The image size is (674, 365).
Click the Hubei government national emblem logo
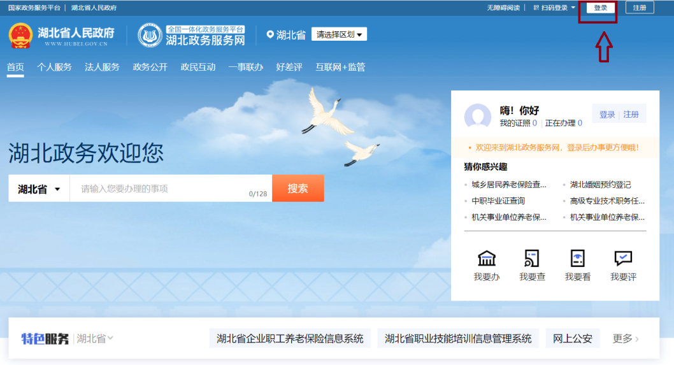pyautogui.click(x=20, y=36)
